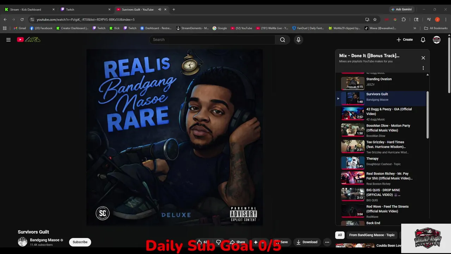Open the Facebook bookmark
Viewport: 451px width, 254px height.
click(41, 28)
